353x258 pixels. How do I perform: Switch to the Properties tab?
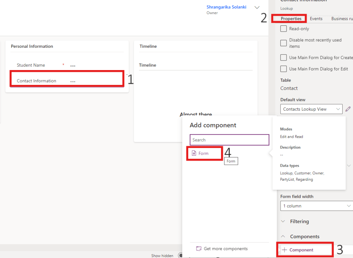click(291, 19)
